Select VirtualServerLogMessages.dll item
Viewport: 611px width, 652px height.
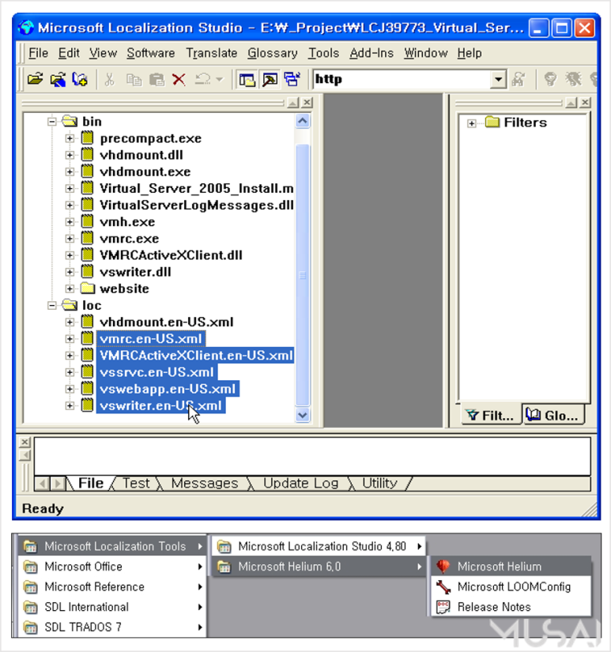pos(196,205)
